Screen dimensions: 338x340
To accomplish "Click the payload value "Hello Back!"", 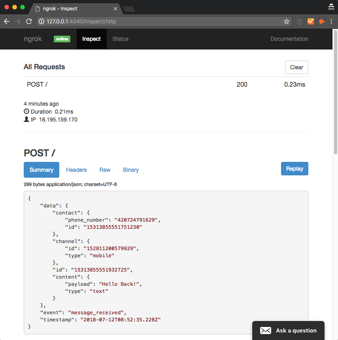I will tap(119, 284).
